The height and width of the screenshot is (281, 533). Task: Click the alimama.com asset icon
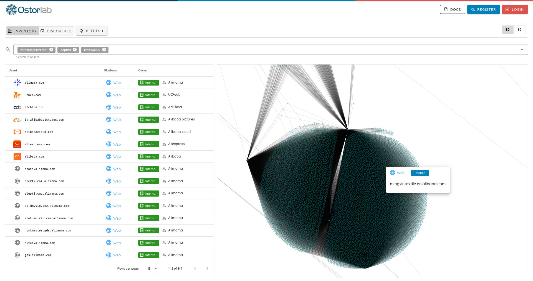17,83
